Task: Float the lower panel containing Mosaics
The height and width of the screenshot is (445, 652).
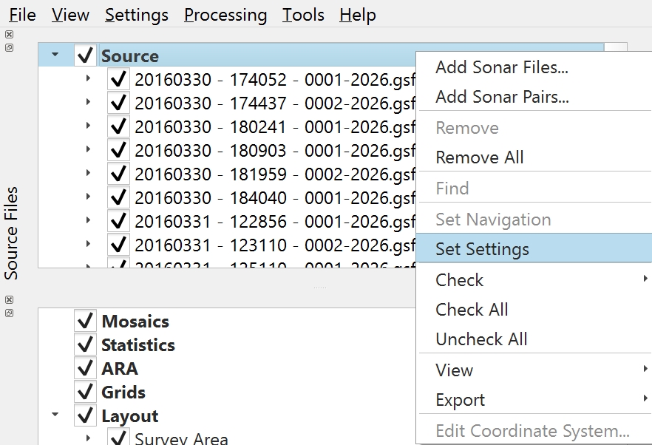Action: point(9,313)
